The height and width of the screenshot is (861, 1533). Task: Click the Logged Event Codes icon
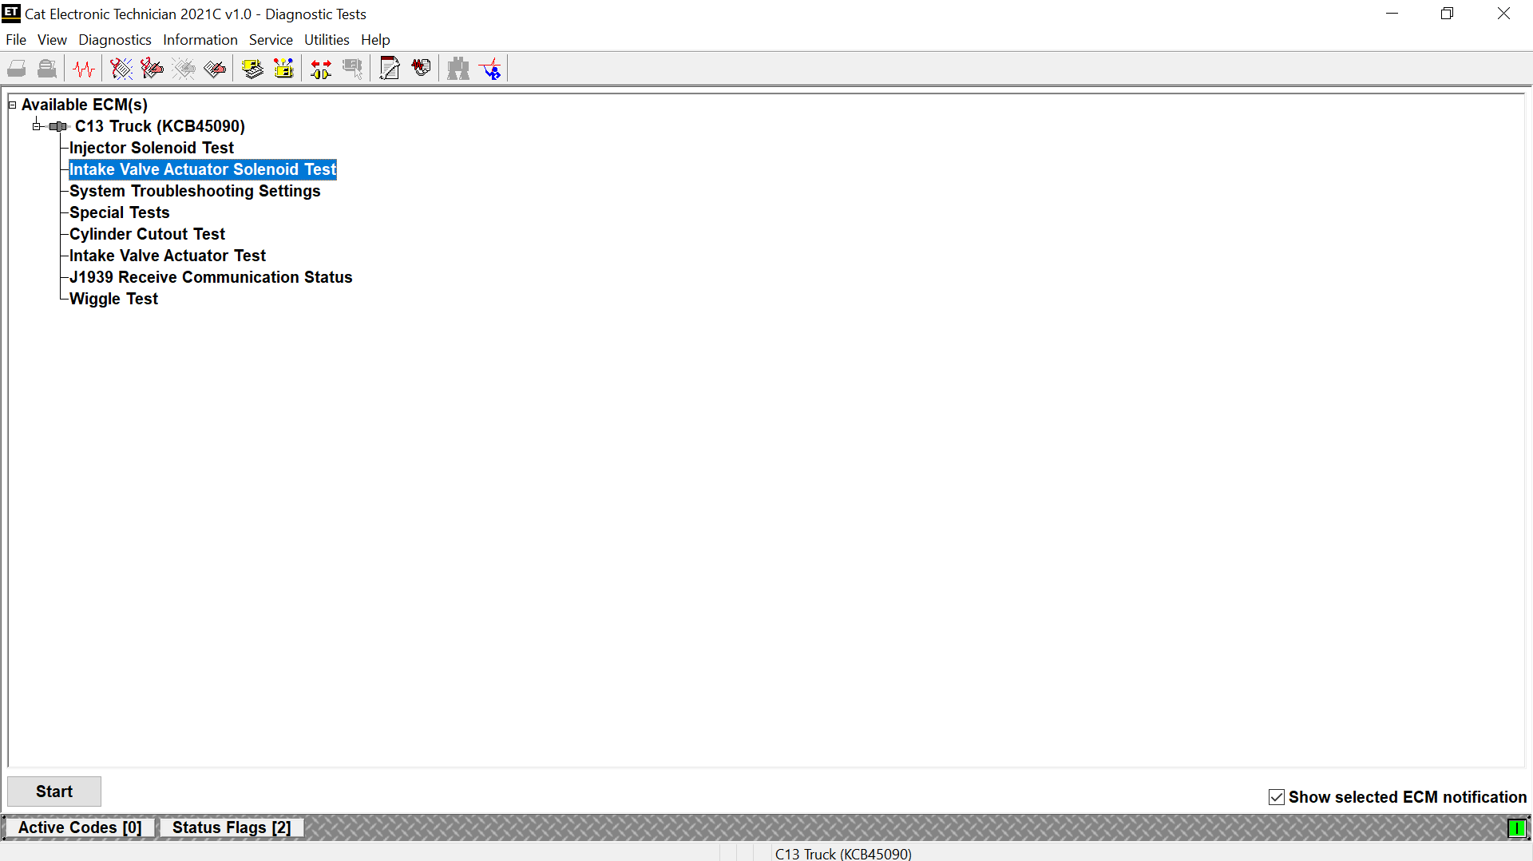coord(215,69)
